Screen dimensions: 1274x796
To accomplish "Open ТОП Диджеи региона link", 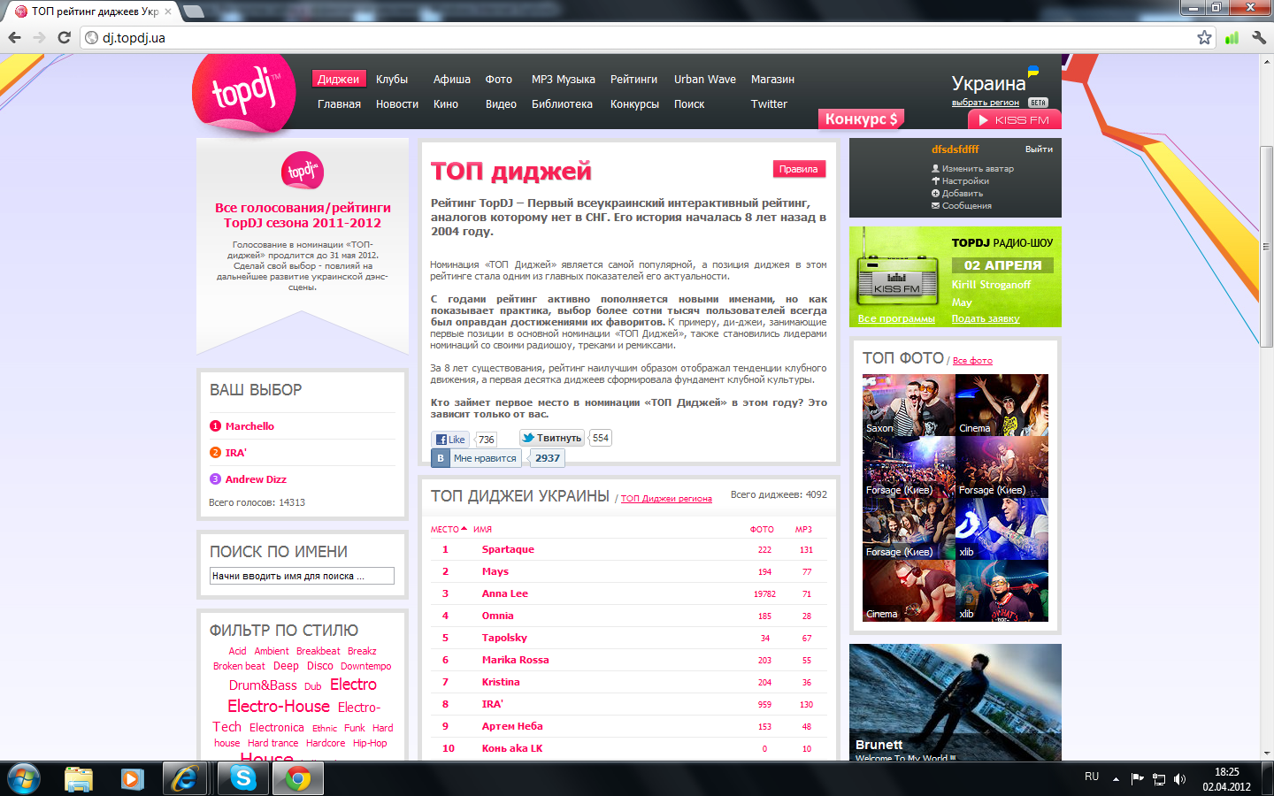I will pyautogui.click(x=666, y=499).
